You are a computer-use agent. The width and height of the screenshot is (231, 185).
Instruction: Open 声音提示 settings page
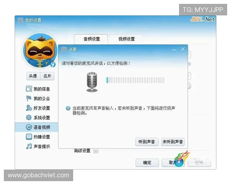click(x=38, y=146)
